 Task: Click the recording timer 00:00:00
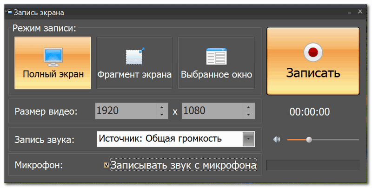point(310,112)
